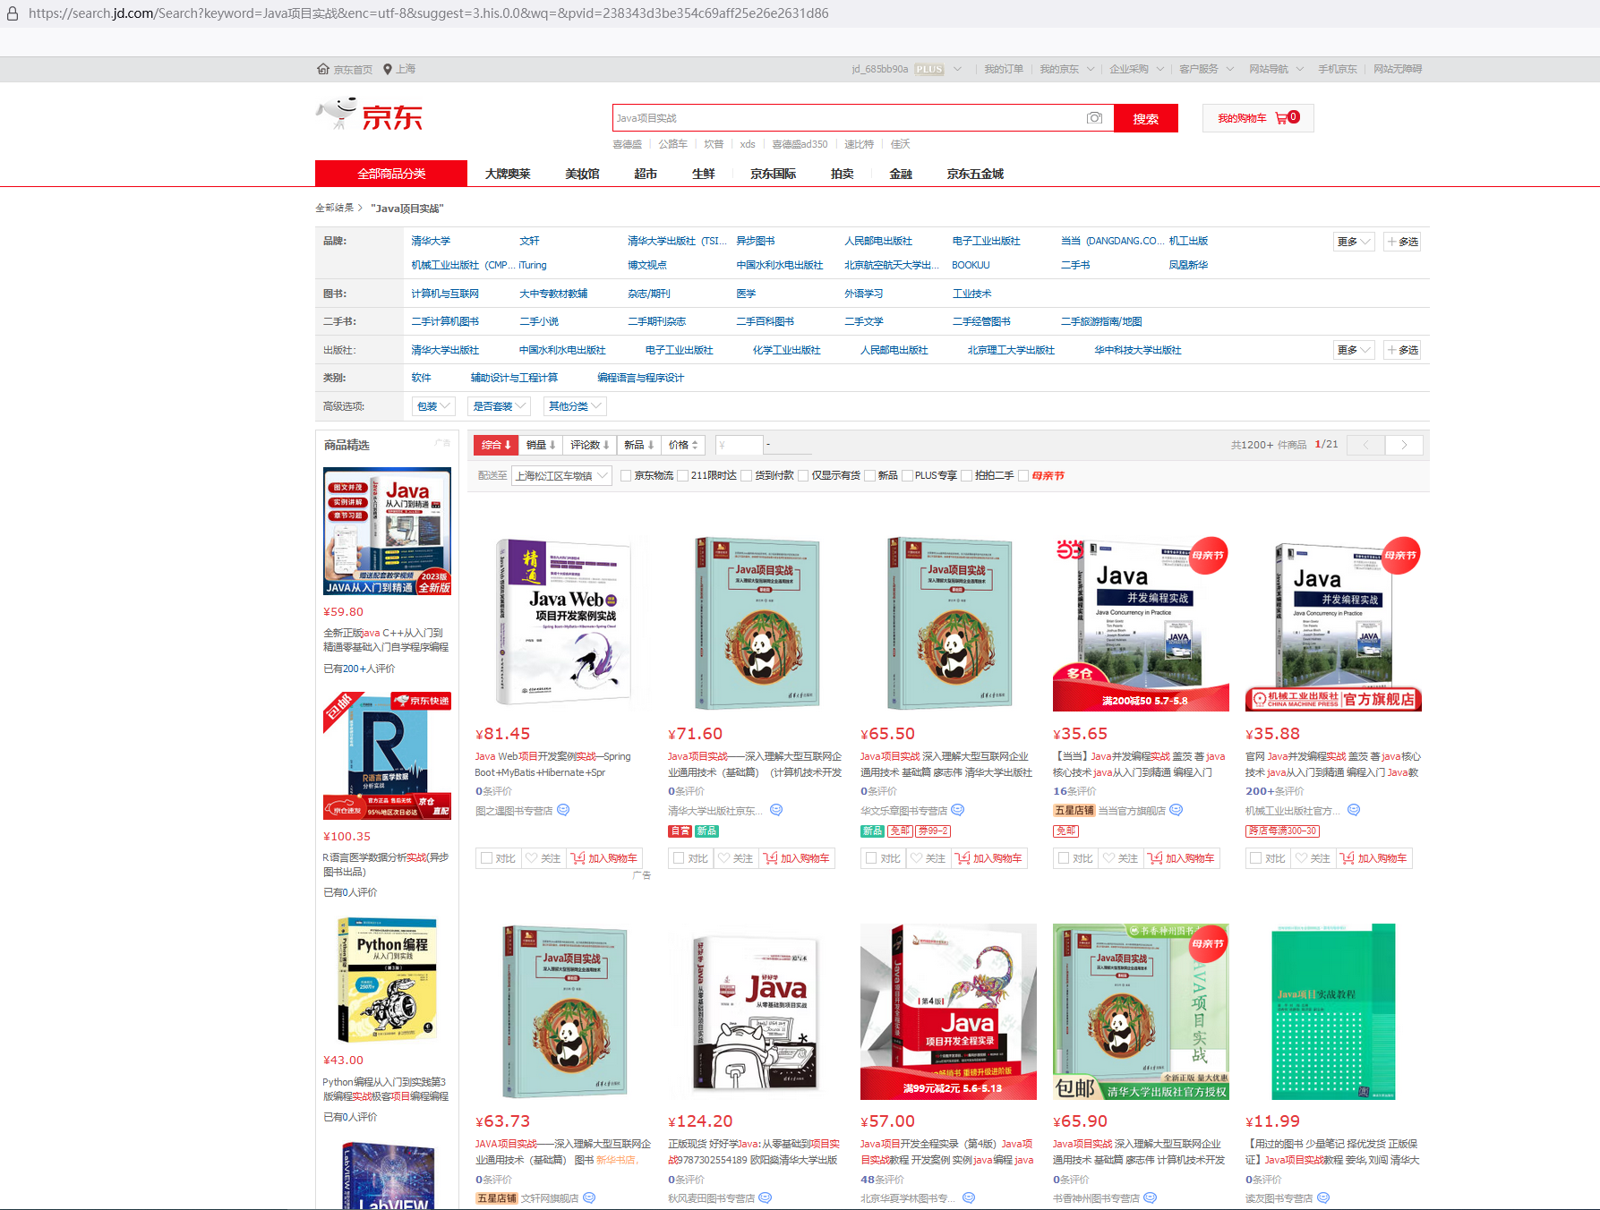Open chat icon for 机械工业出版社官方 store
Screen dimensions: 1600x1210
[1354, 810]
